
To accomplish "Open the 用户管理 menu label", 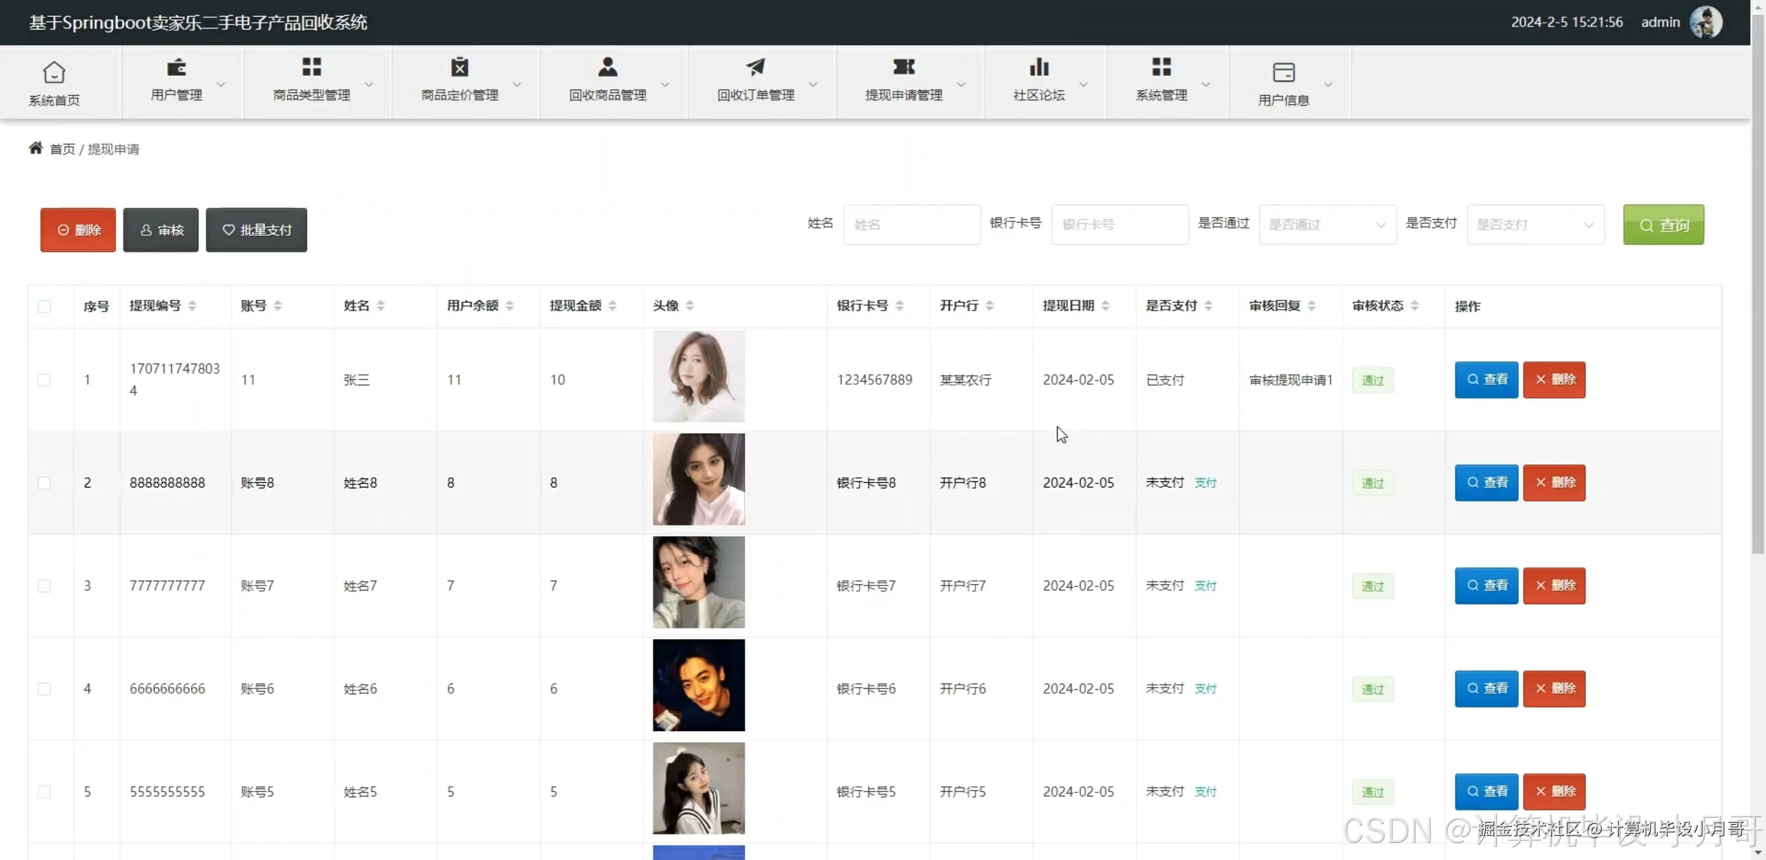I will (177, 95).
